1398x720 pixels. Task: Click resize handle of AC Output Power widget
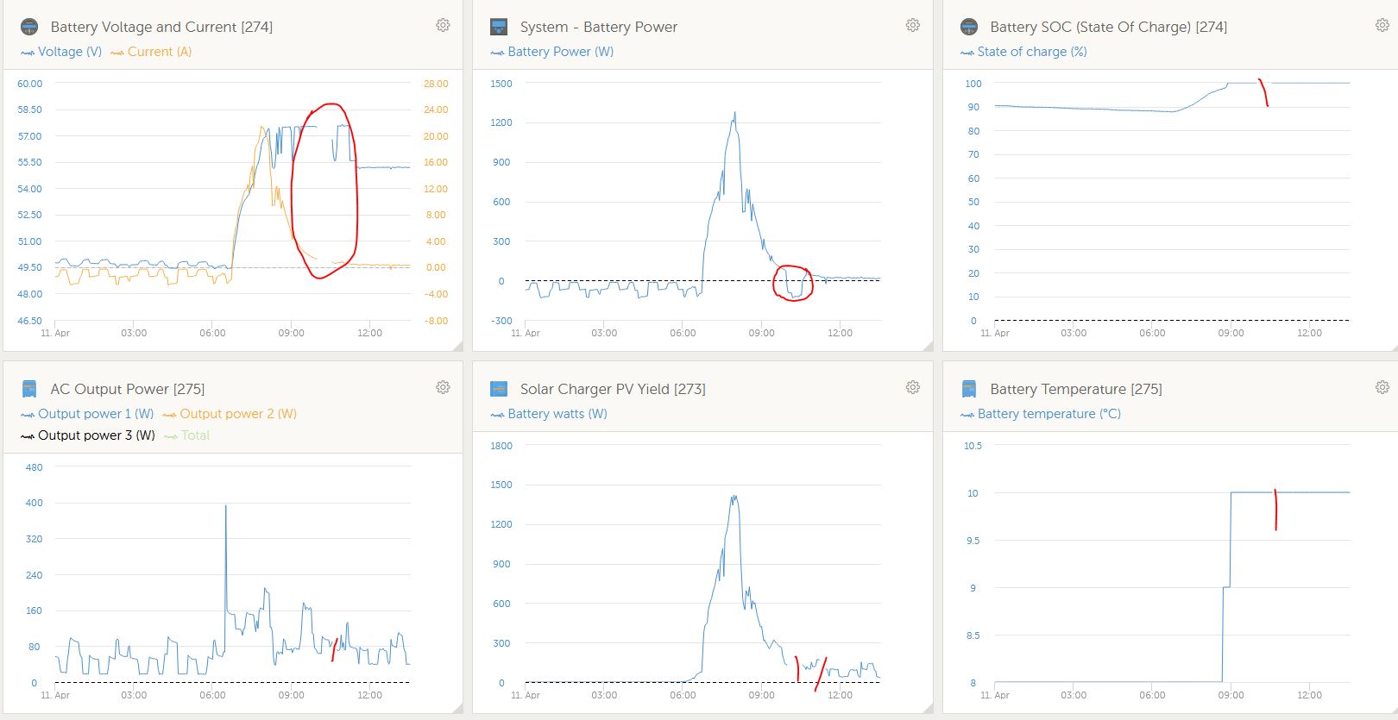pyautogui.click(x=457, y=708)
